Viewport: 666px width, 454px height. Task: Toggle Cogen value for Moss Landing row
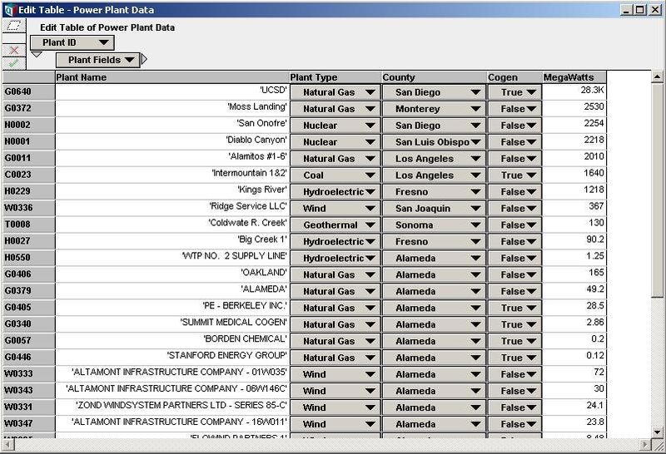[514, 109]
